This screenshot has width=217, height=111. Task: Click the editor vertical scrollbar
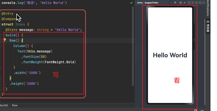[x=133, y=46]
